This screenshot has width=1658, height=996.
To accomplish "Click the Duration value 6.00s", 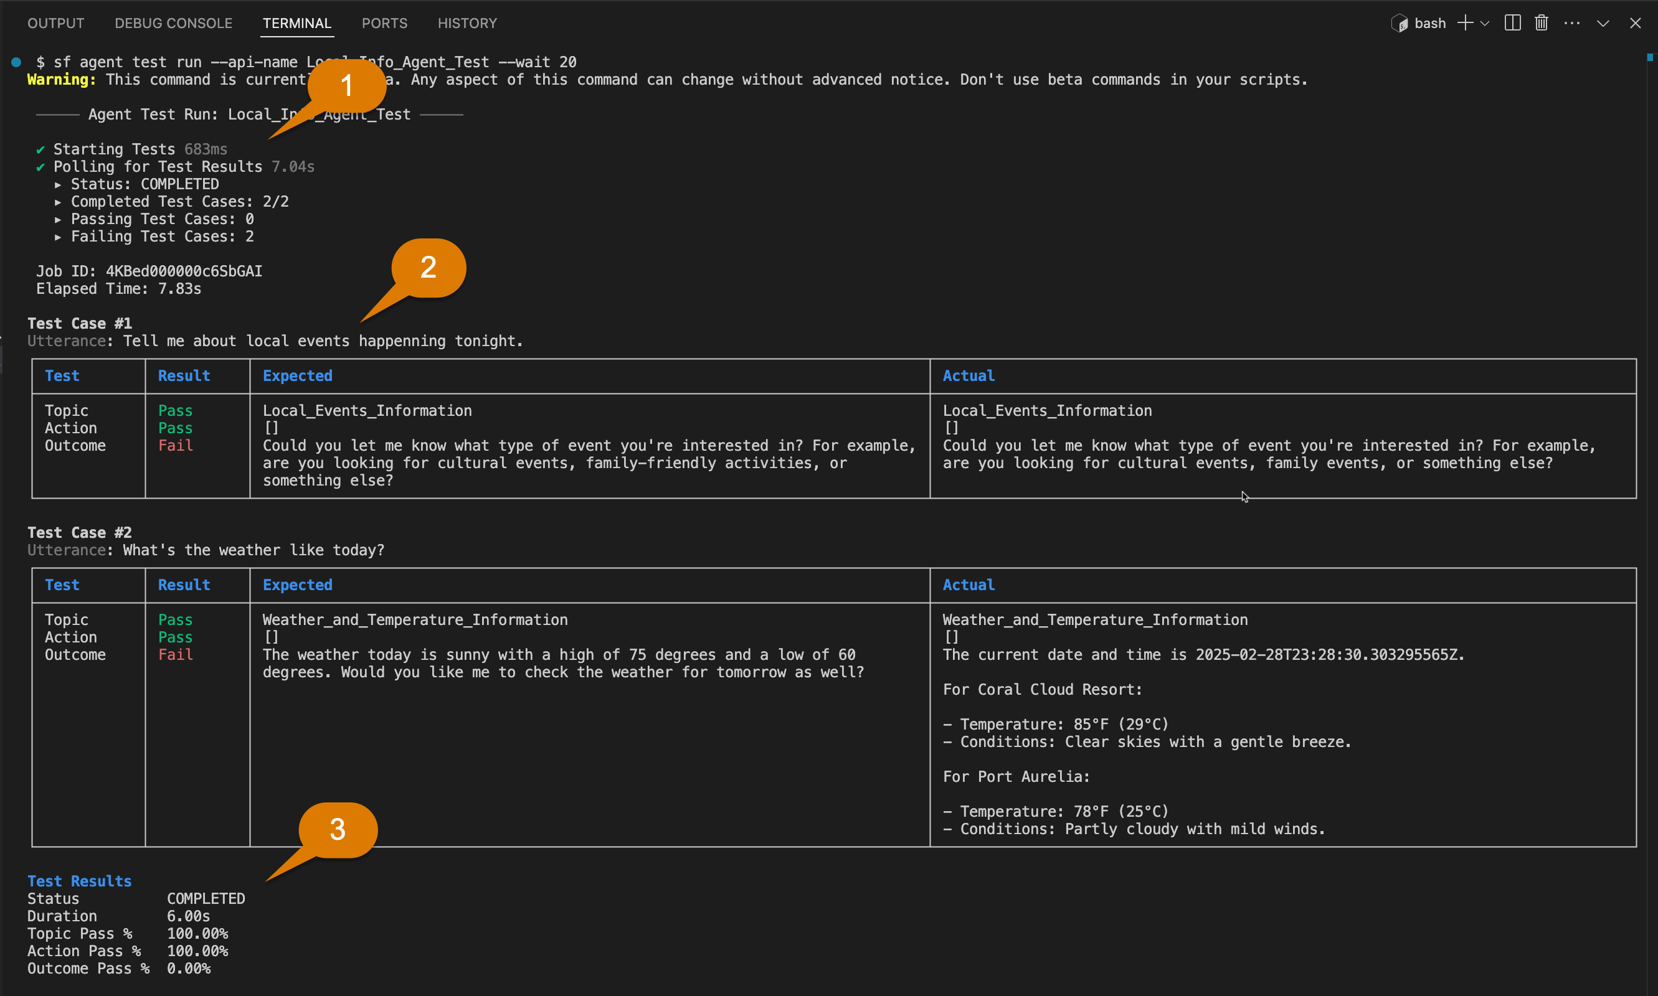I will coord(188,916).
